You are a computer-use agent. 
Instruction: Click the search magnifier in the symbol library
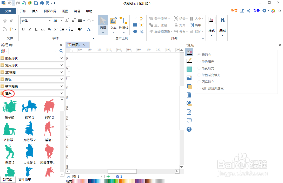61,51
